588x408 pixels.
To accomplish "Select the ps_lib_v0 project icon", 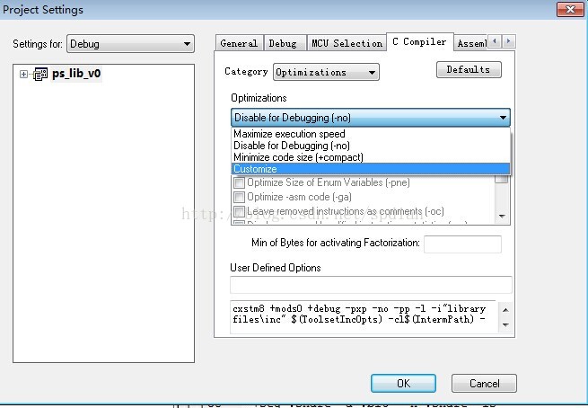I will (x=40, y=74).
